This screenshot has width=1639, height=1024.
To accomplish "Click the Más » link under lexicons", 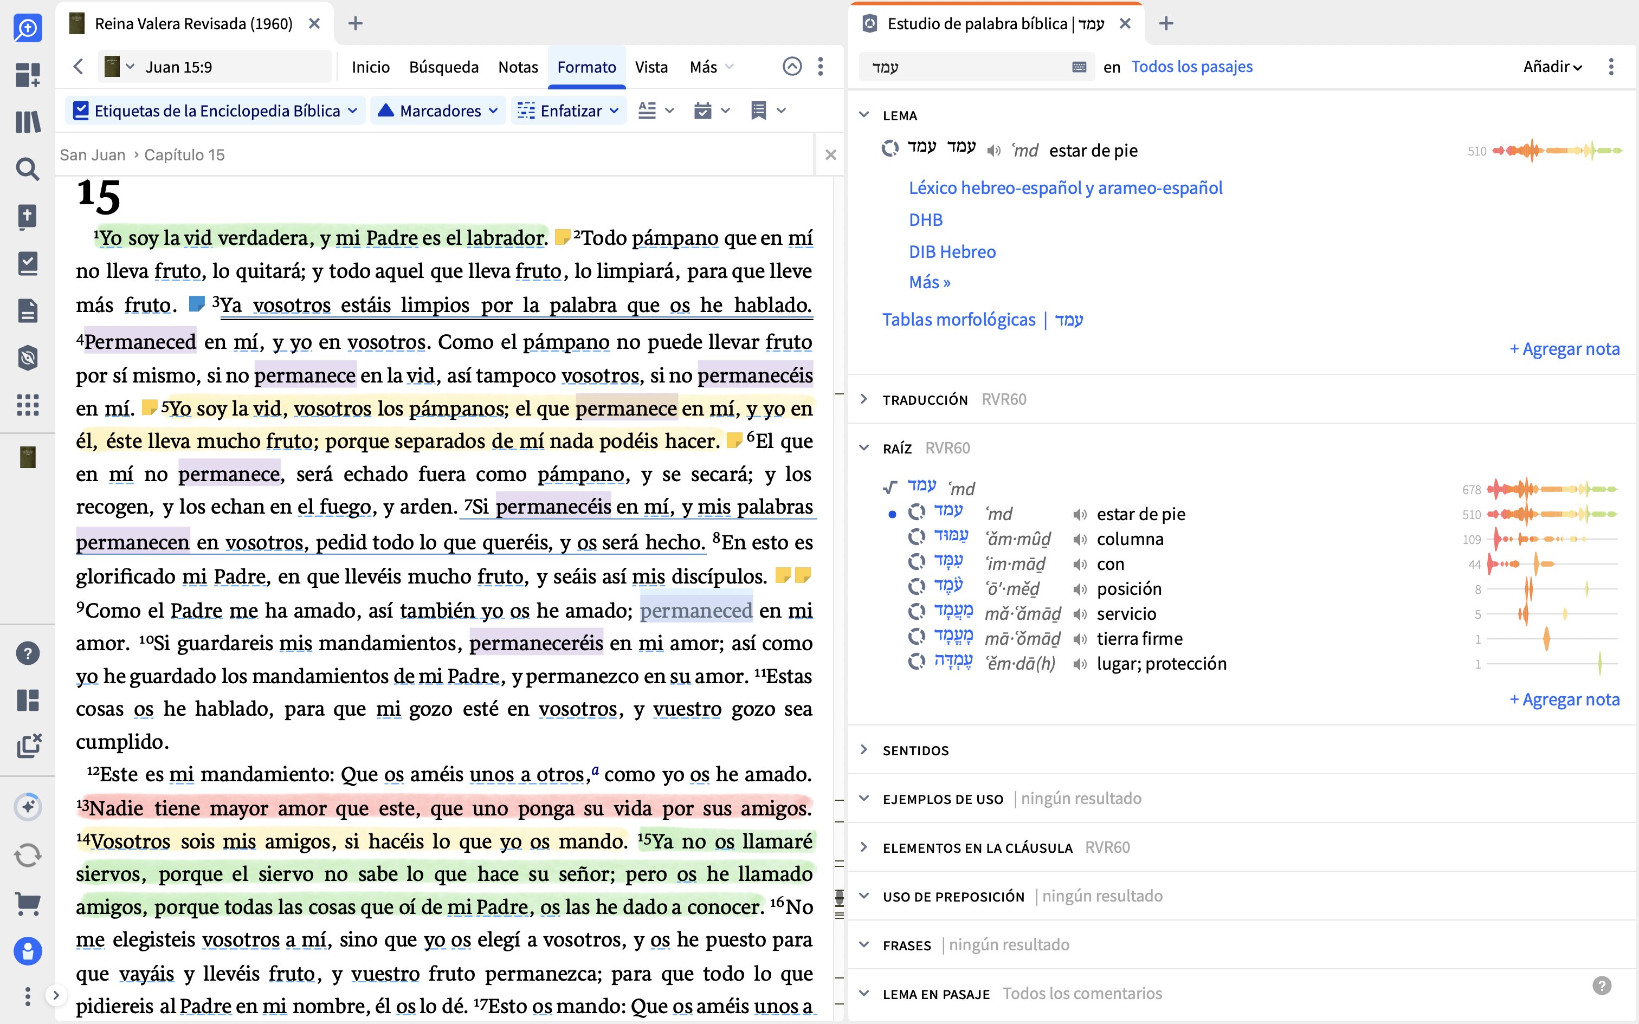I will pyautogui.click(x=929, y=282).
